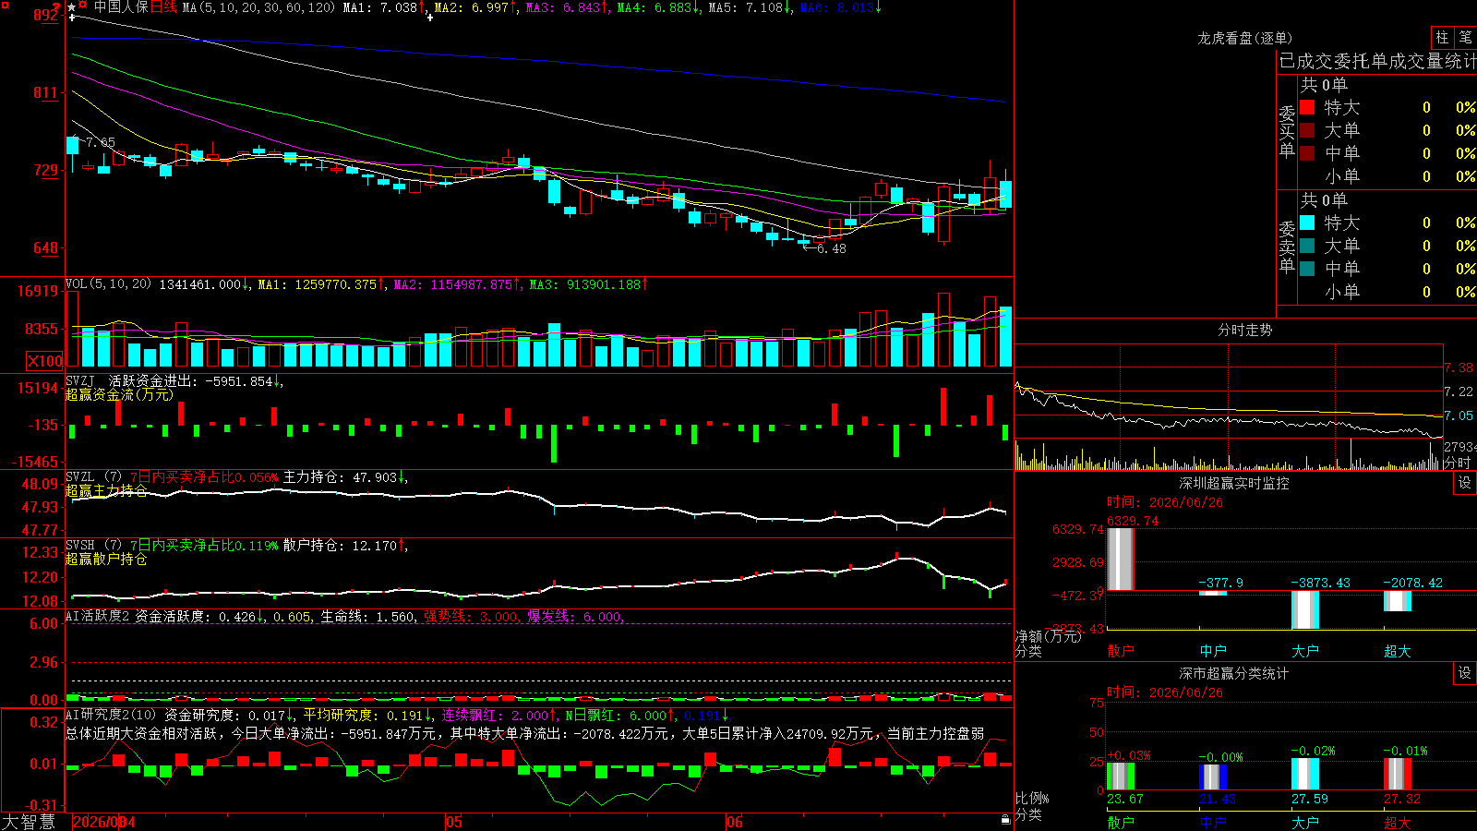The image size is (1477, 831).
Task: Click the 超大 bar in 深圳超赢实时监控
Action: click(1397, 601)
